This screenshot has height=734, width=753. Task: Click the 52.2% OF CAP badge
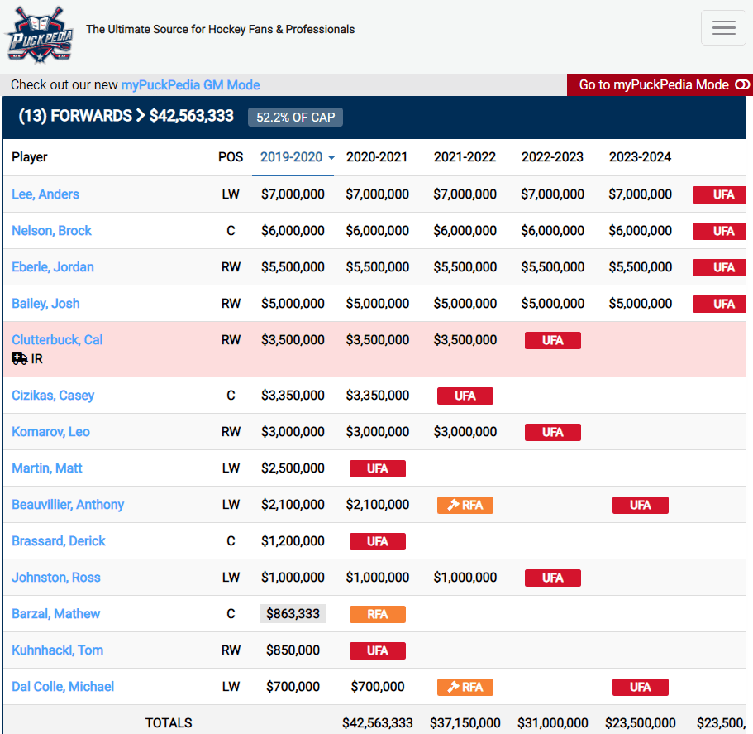[x=295, y=117]
